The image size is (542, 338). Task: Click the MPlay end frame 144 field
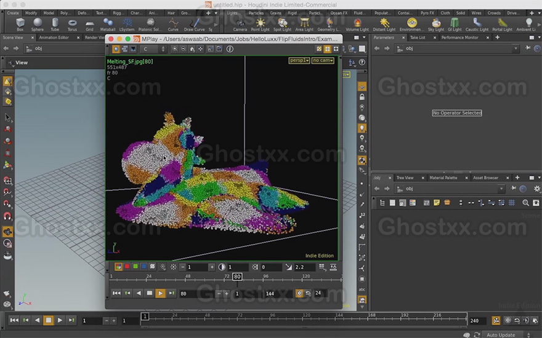(277, 294)
